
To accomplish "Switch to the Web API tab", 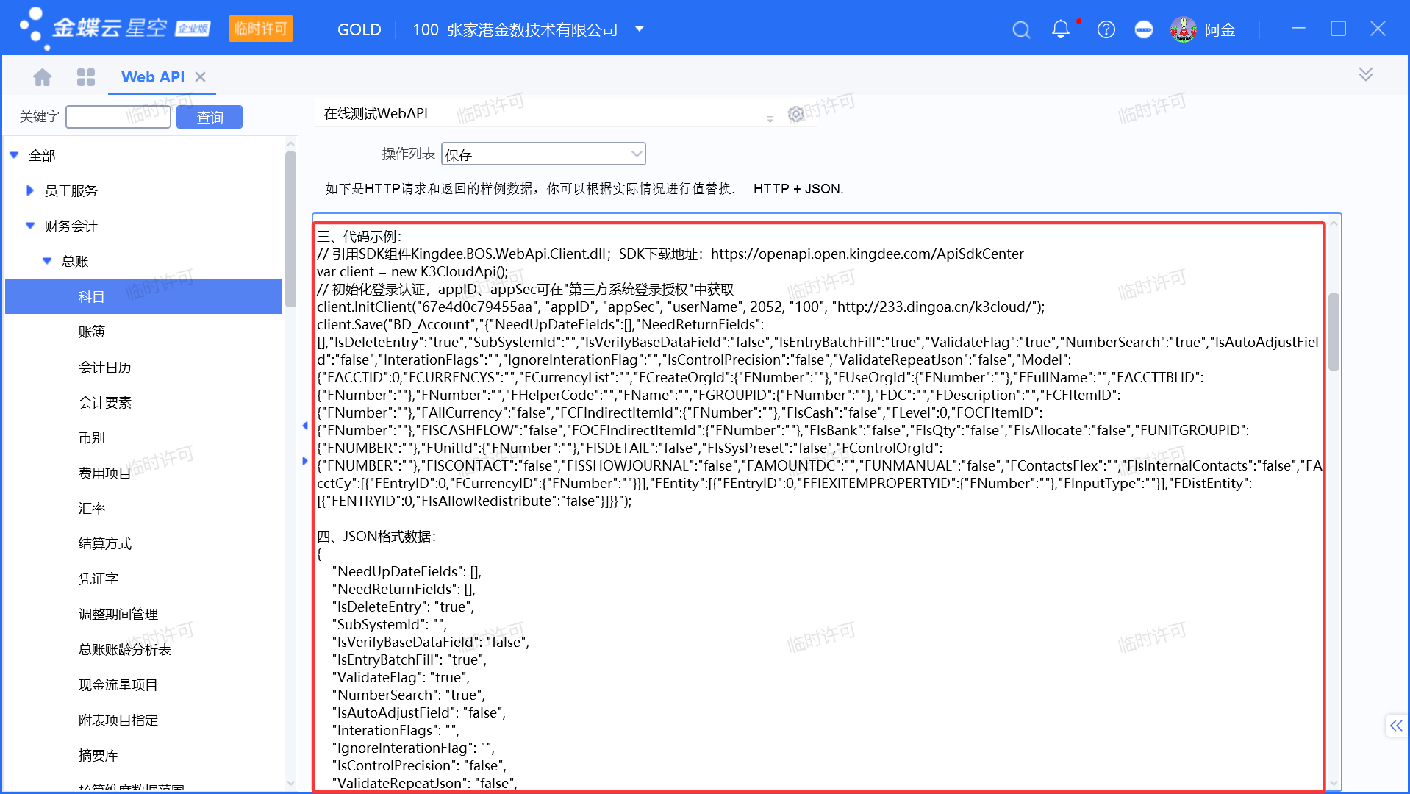I will coord(153,76).
